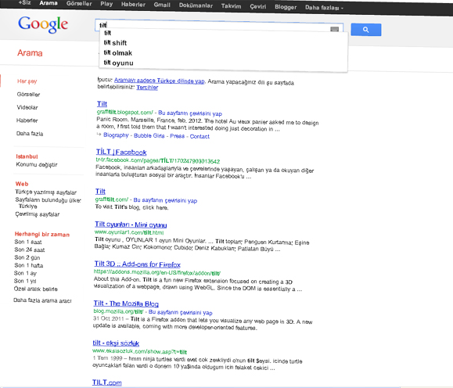
Task: Filter results to Son 1 hafta
Action: click(x=29, y=265)
